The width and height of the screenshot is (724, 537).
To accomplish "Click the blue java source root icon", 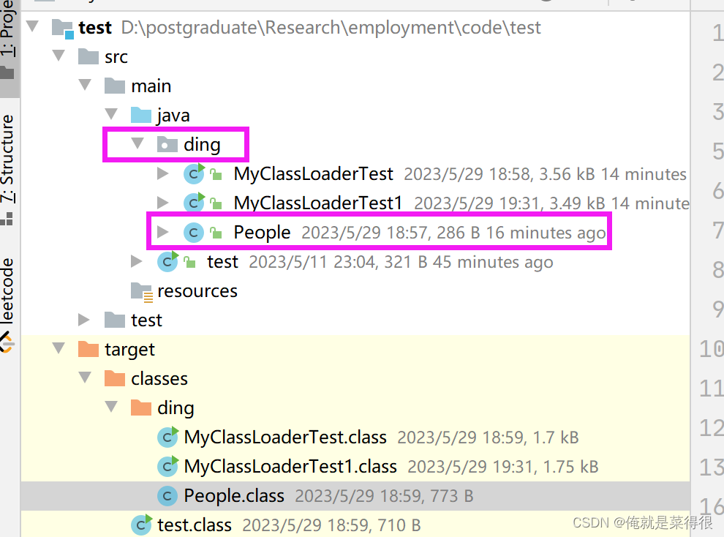I will [x=141, y=115].
